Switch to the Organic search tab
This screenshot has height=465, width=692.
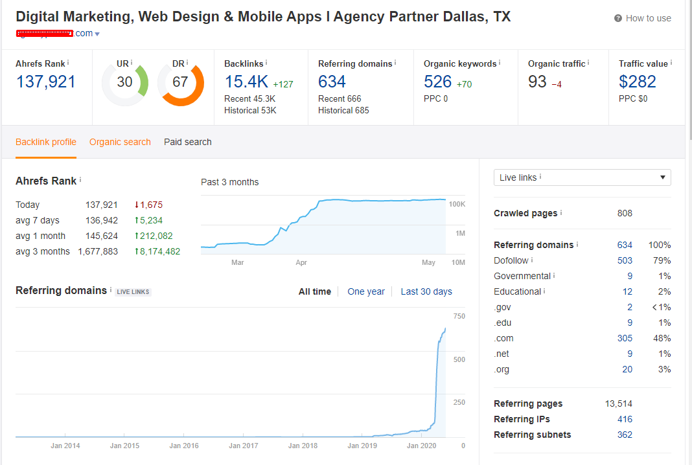pyautogui.click(x=120, y=141)
